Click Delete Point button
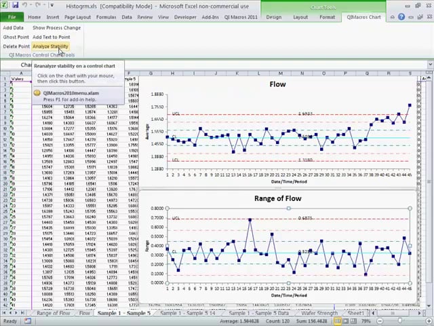The height and width of the screenshot is (326, 434). point(16,47)
